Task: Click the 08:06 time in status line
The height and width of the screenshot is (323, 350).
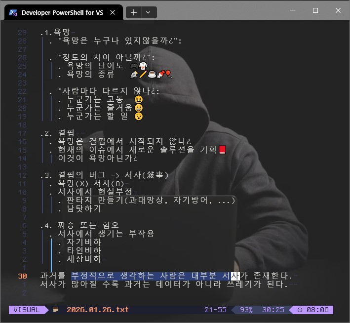Action: 317,310
